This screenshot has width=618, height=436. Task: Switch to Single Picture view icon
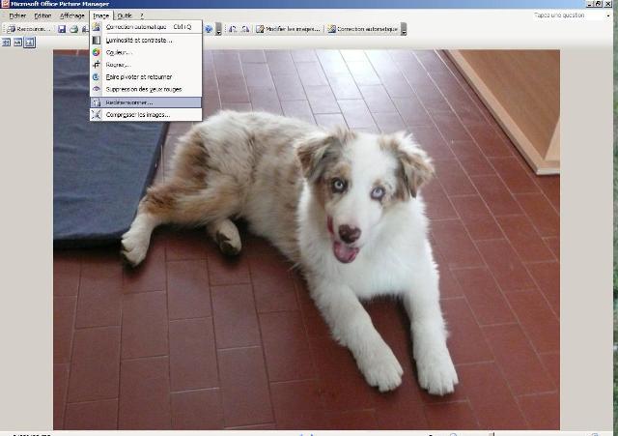(29, 43)
